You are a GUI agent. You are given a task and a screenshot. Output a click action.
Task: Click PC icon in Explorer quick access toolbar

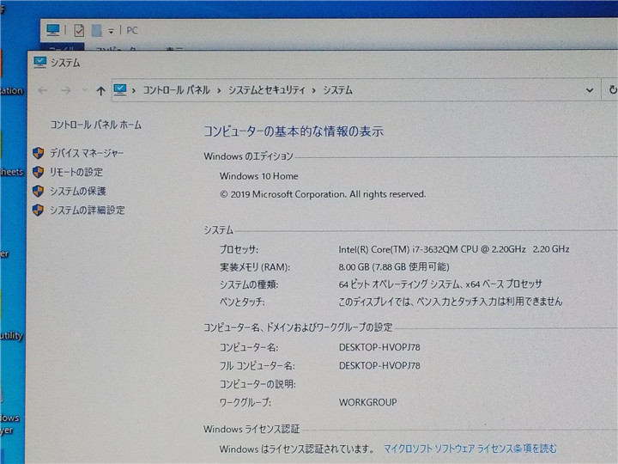(53, 29)
